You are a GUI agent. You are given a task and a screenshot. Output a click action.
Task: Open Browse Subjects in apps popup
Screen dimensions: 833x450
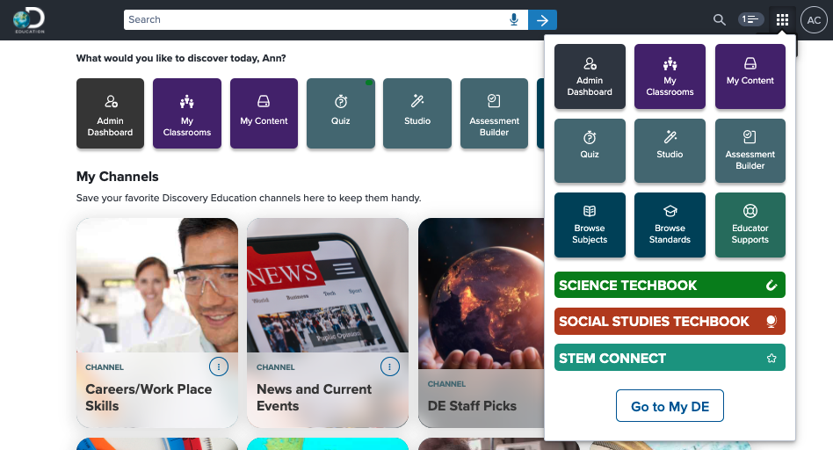click(x=590, y=225)
